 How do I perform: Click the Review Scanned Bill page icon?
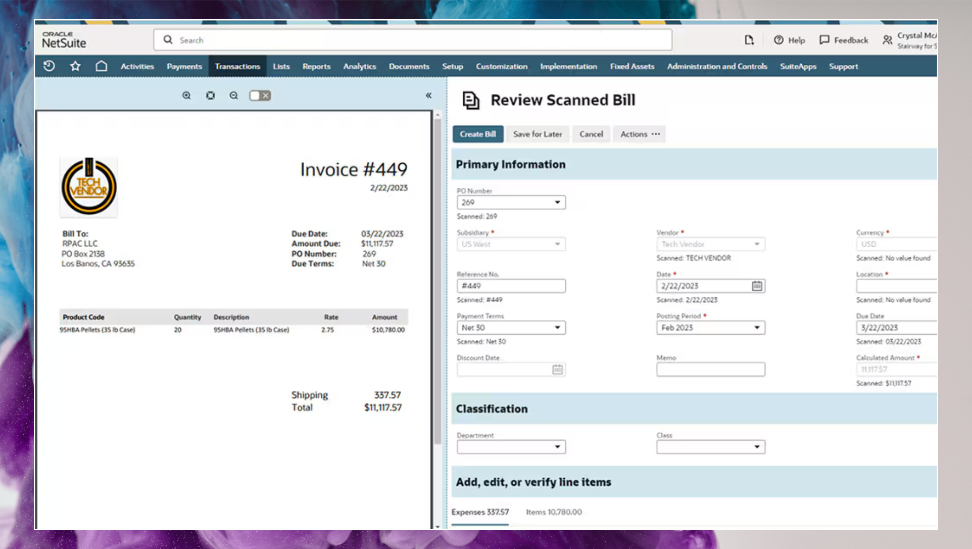point(471,100)
